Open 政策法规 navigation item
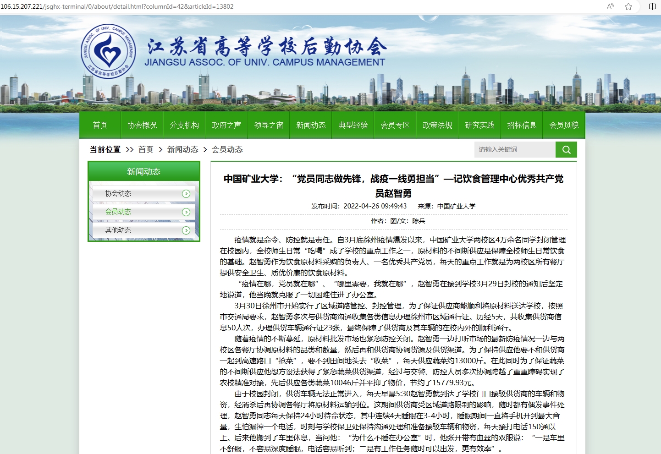This screenshot has width=661, height=454. pyautogui.click(x=437, y=125)
